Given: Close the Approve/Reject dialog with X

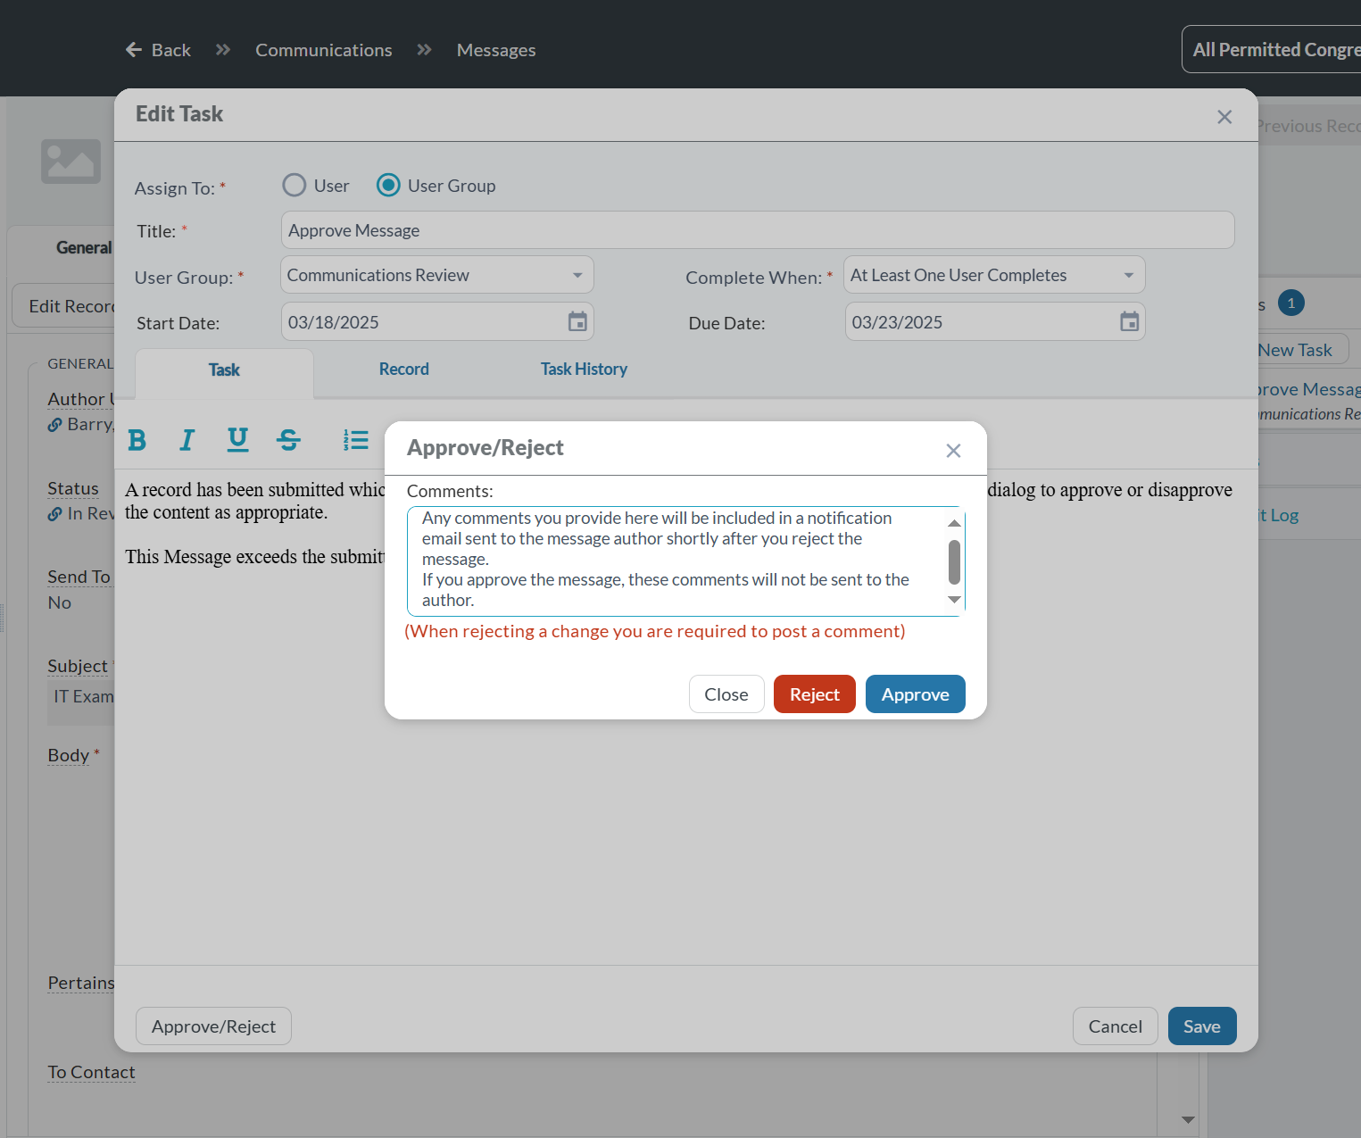Looking at the screenshot, I should (953, 451).
